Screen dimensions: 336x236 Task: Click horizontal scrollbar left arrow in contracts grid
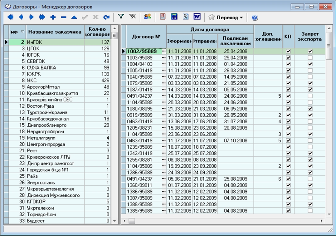[124, 221]
